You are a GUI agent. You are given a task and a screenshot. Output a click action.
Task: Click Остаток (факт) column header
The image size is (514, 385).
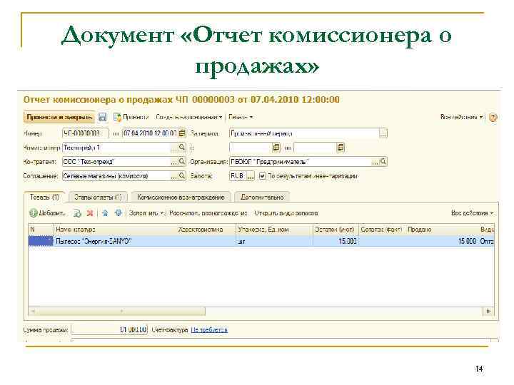(382, 230)
